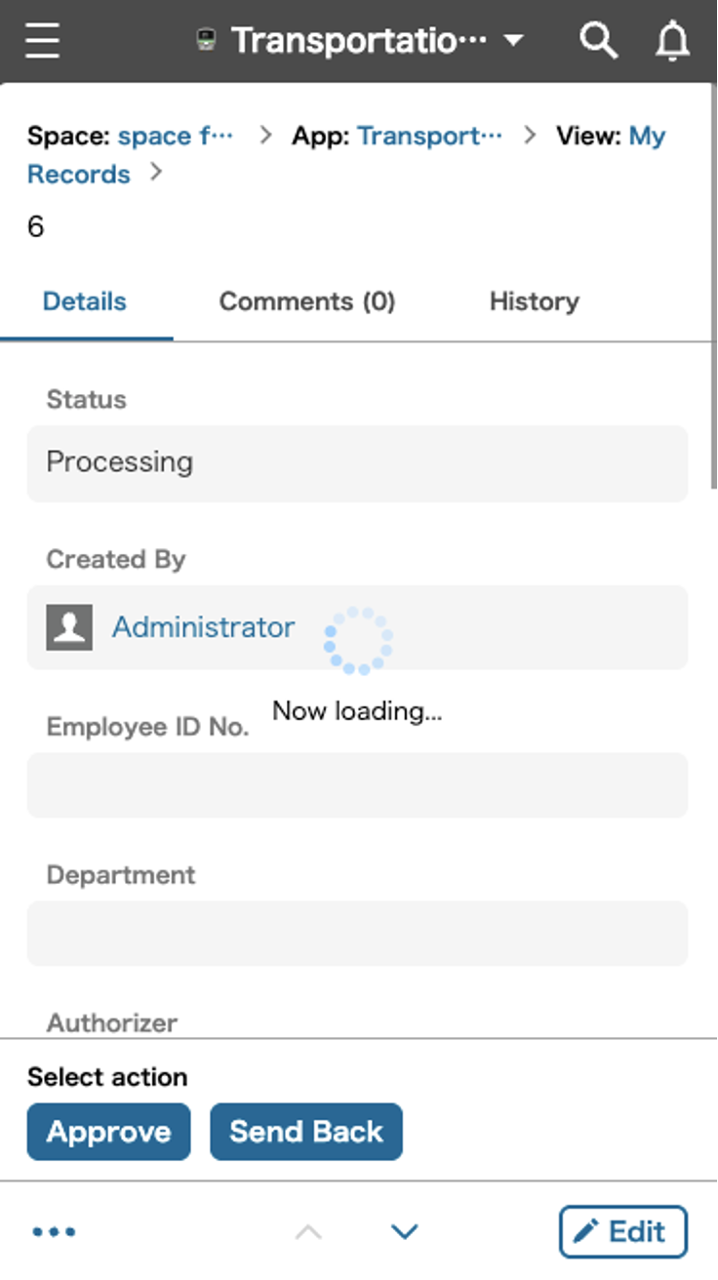
Task: Send Back the request
Action: (x=306, y=1132)
